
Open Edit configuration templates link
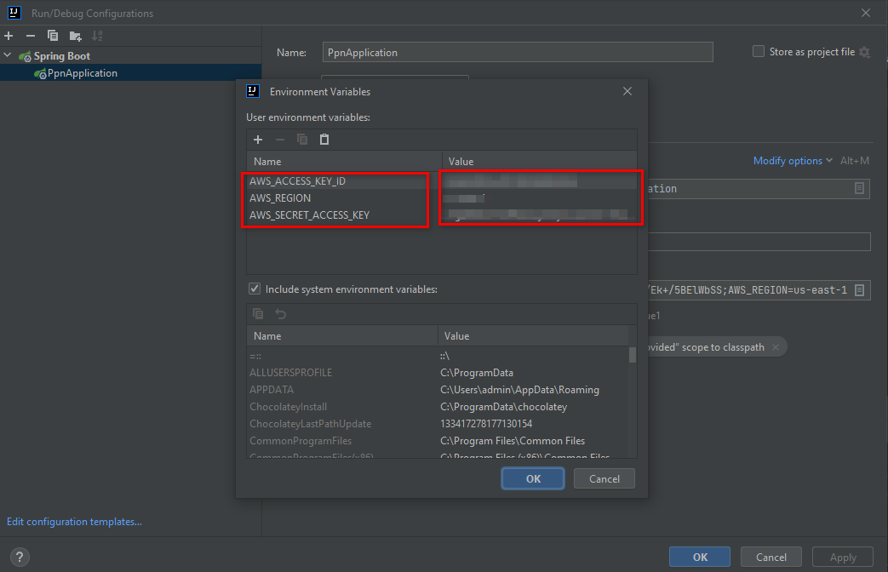coord(74,522)
